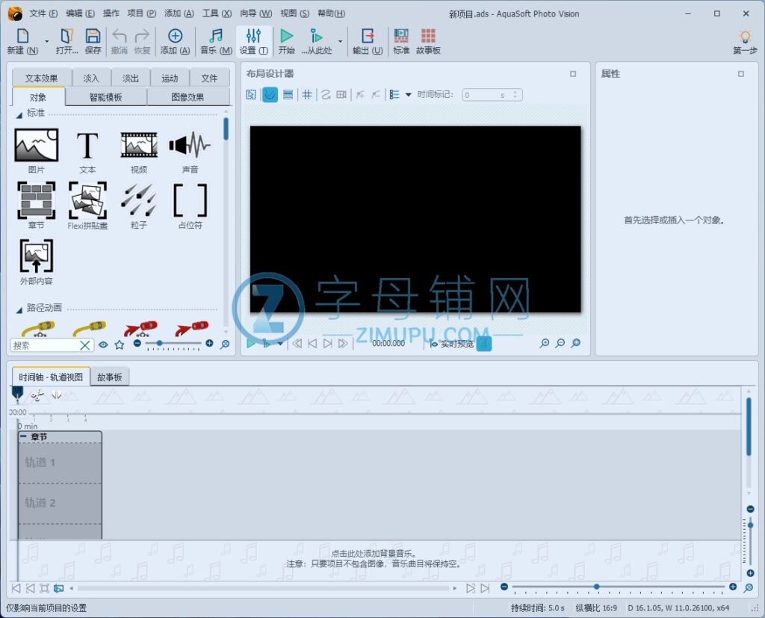765x618 pixels.
Task: Select the 视频 video object
Action: (x=139, y=151)
